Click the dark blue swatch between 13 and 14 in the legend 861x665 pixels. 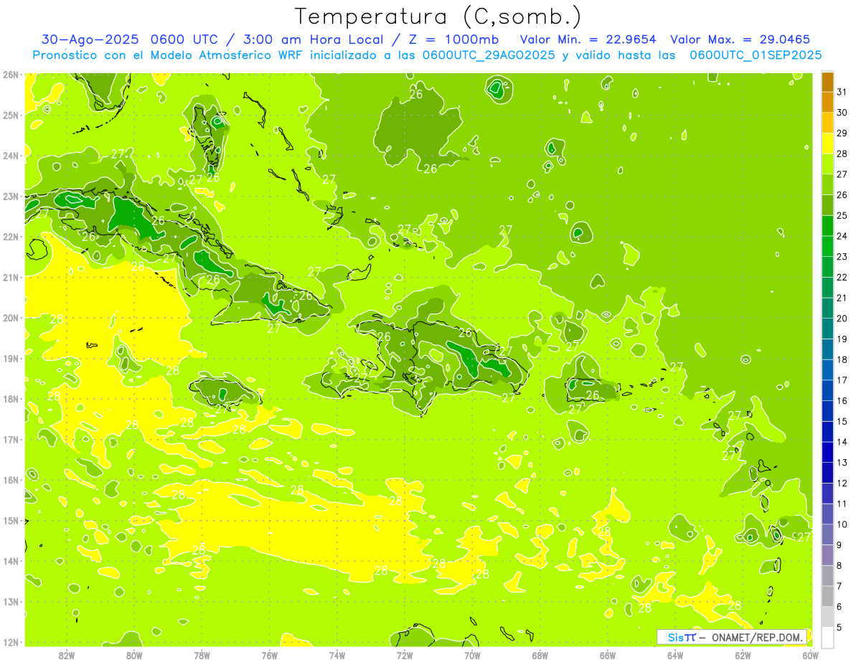(x=827, y=452)
